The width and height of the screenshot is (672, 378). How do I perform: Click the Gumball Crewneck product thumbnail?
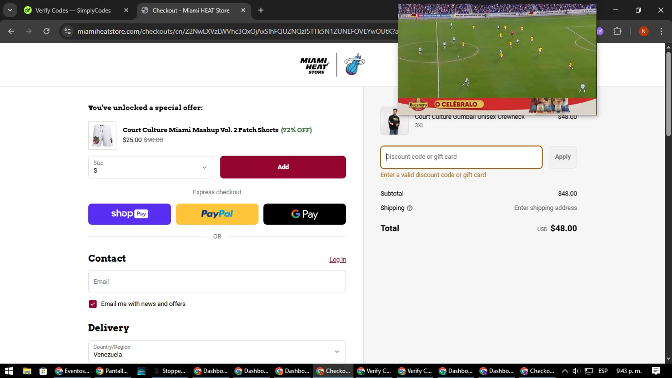point(394,121)
